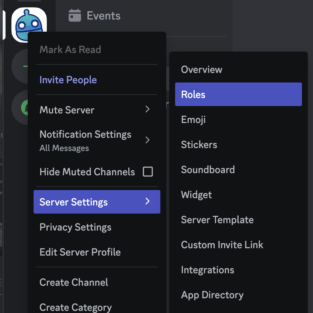Viewport: 313px width, 313px height.
Task: Select Mark As Read
Action: tap(97, 49)
